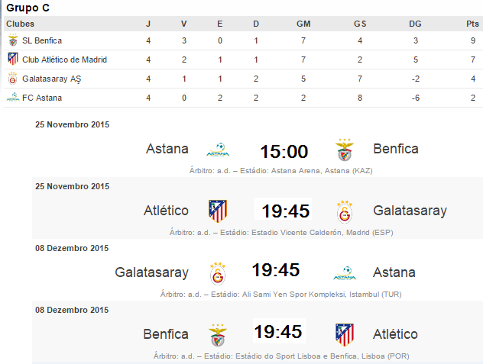Click the SL Benfica crest in standings
This screenshot has width=483, height=364.
tap(12, 40)
